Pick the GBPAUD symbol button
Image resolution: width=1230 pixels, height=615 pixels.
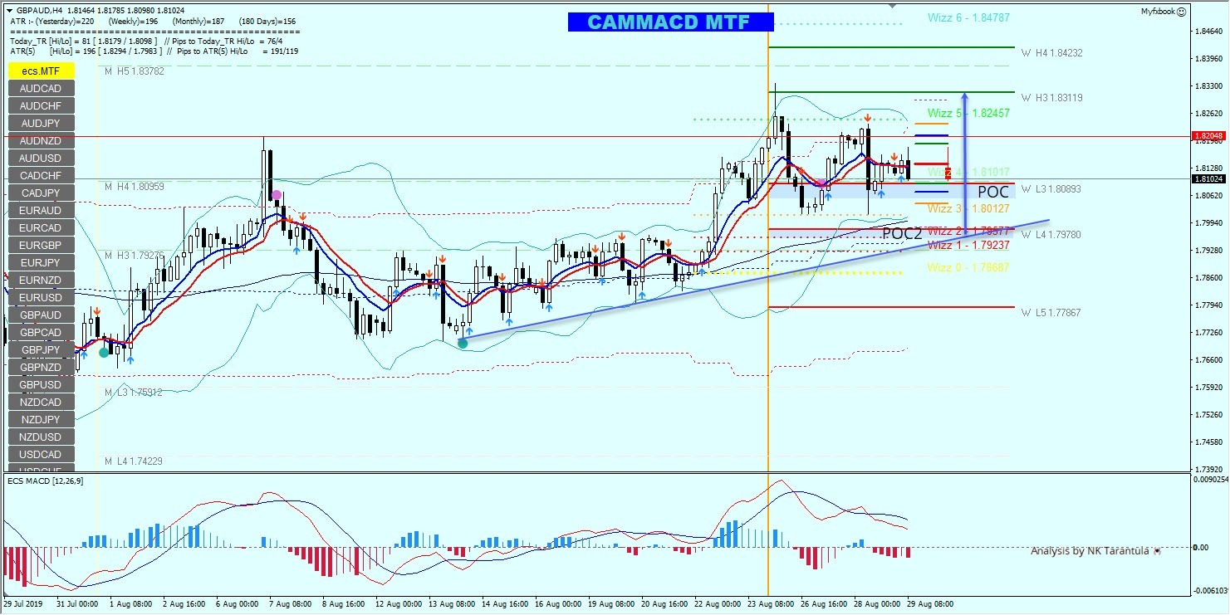pos(42,315)
